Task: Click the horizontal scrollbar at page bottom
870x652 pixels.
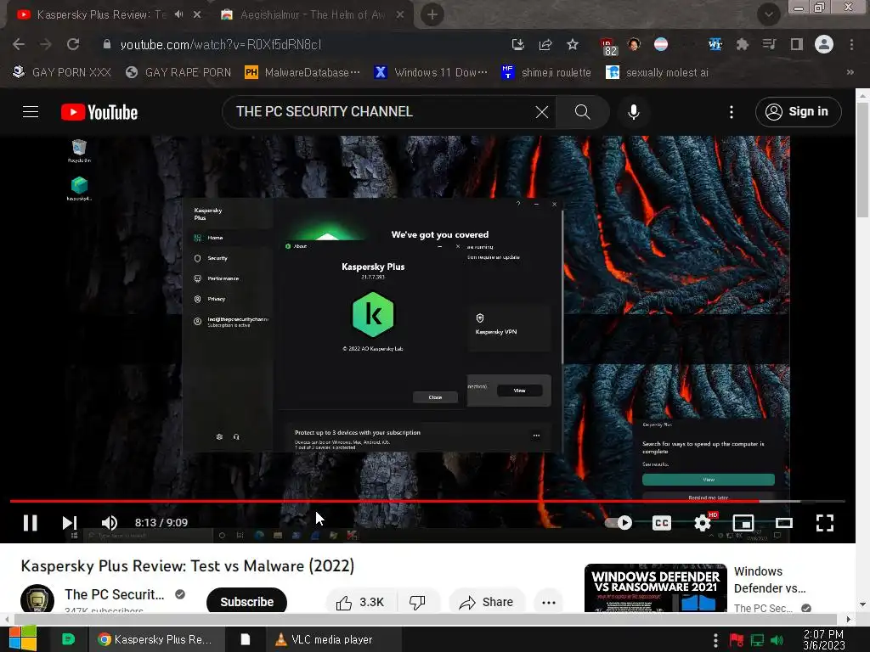Action: coord(427,619)
